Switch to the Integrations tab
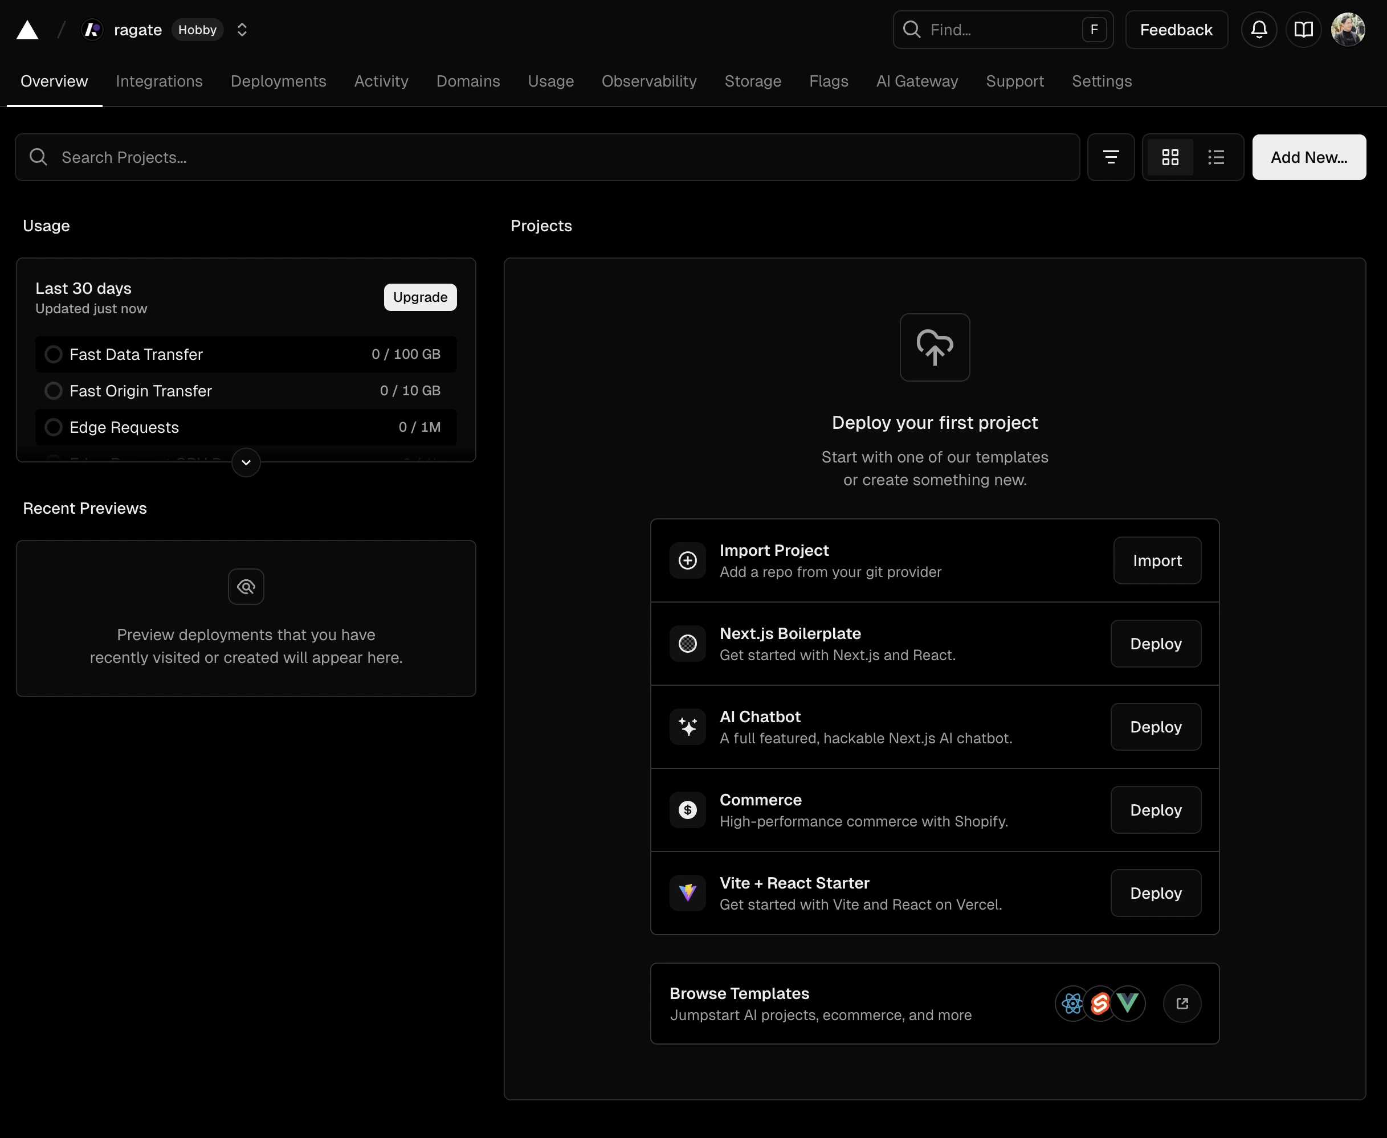Screen dimensions: 1387x1138 (x=160, y=81)
